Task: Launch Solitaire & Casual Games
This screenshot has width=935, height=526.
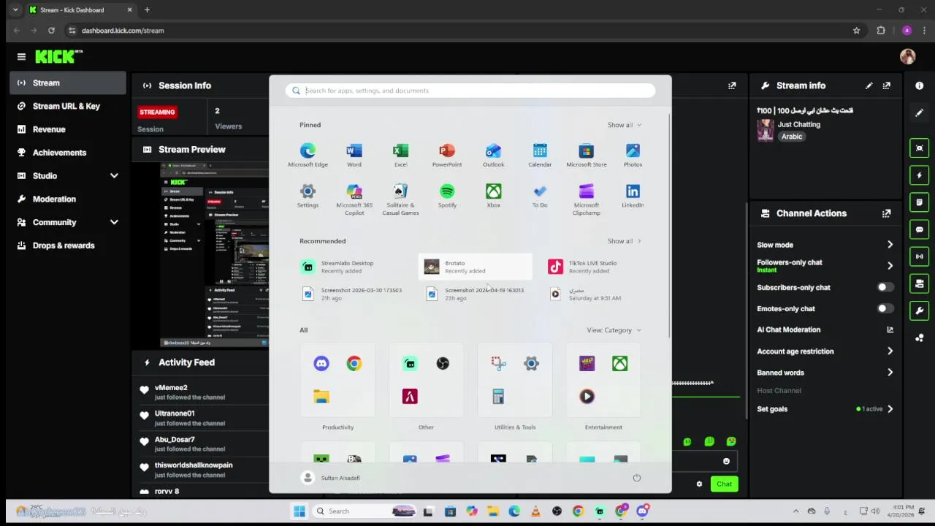Action: 400,199
